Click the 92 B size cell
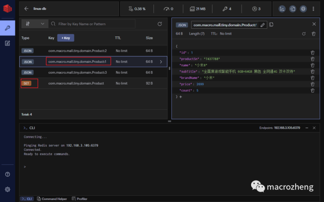The height and width of the screenshot is (202, 324). [149, 83]
